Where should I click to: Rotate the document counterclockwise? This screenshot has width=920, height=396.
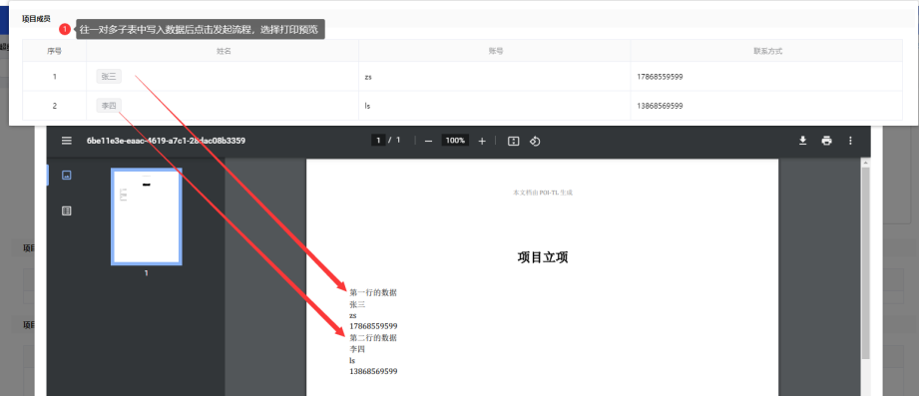(535, 141)
